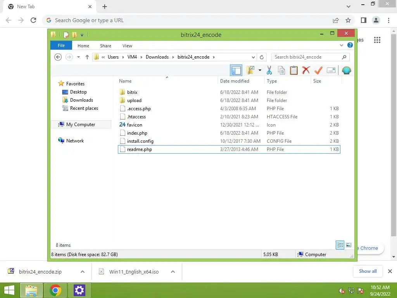This screenshot has width=397, height=298.
Task: Expand the arrow after bitrix24_encode in path
Action: (214, 57)
